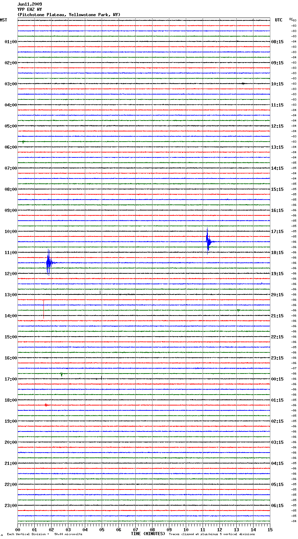This screenshot has width=298, height=539.
Task: Click the 04:15 UTC time label
Action: 277,463
